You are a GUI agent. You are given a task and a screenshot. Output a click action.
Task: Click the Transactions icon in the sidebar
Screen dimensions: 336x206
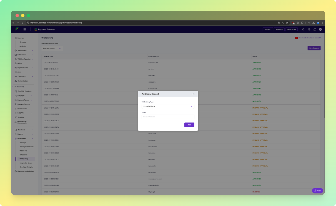point(16,51)
